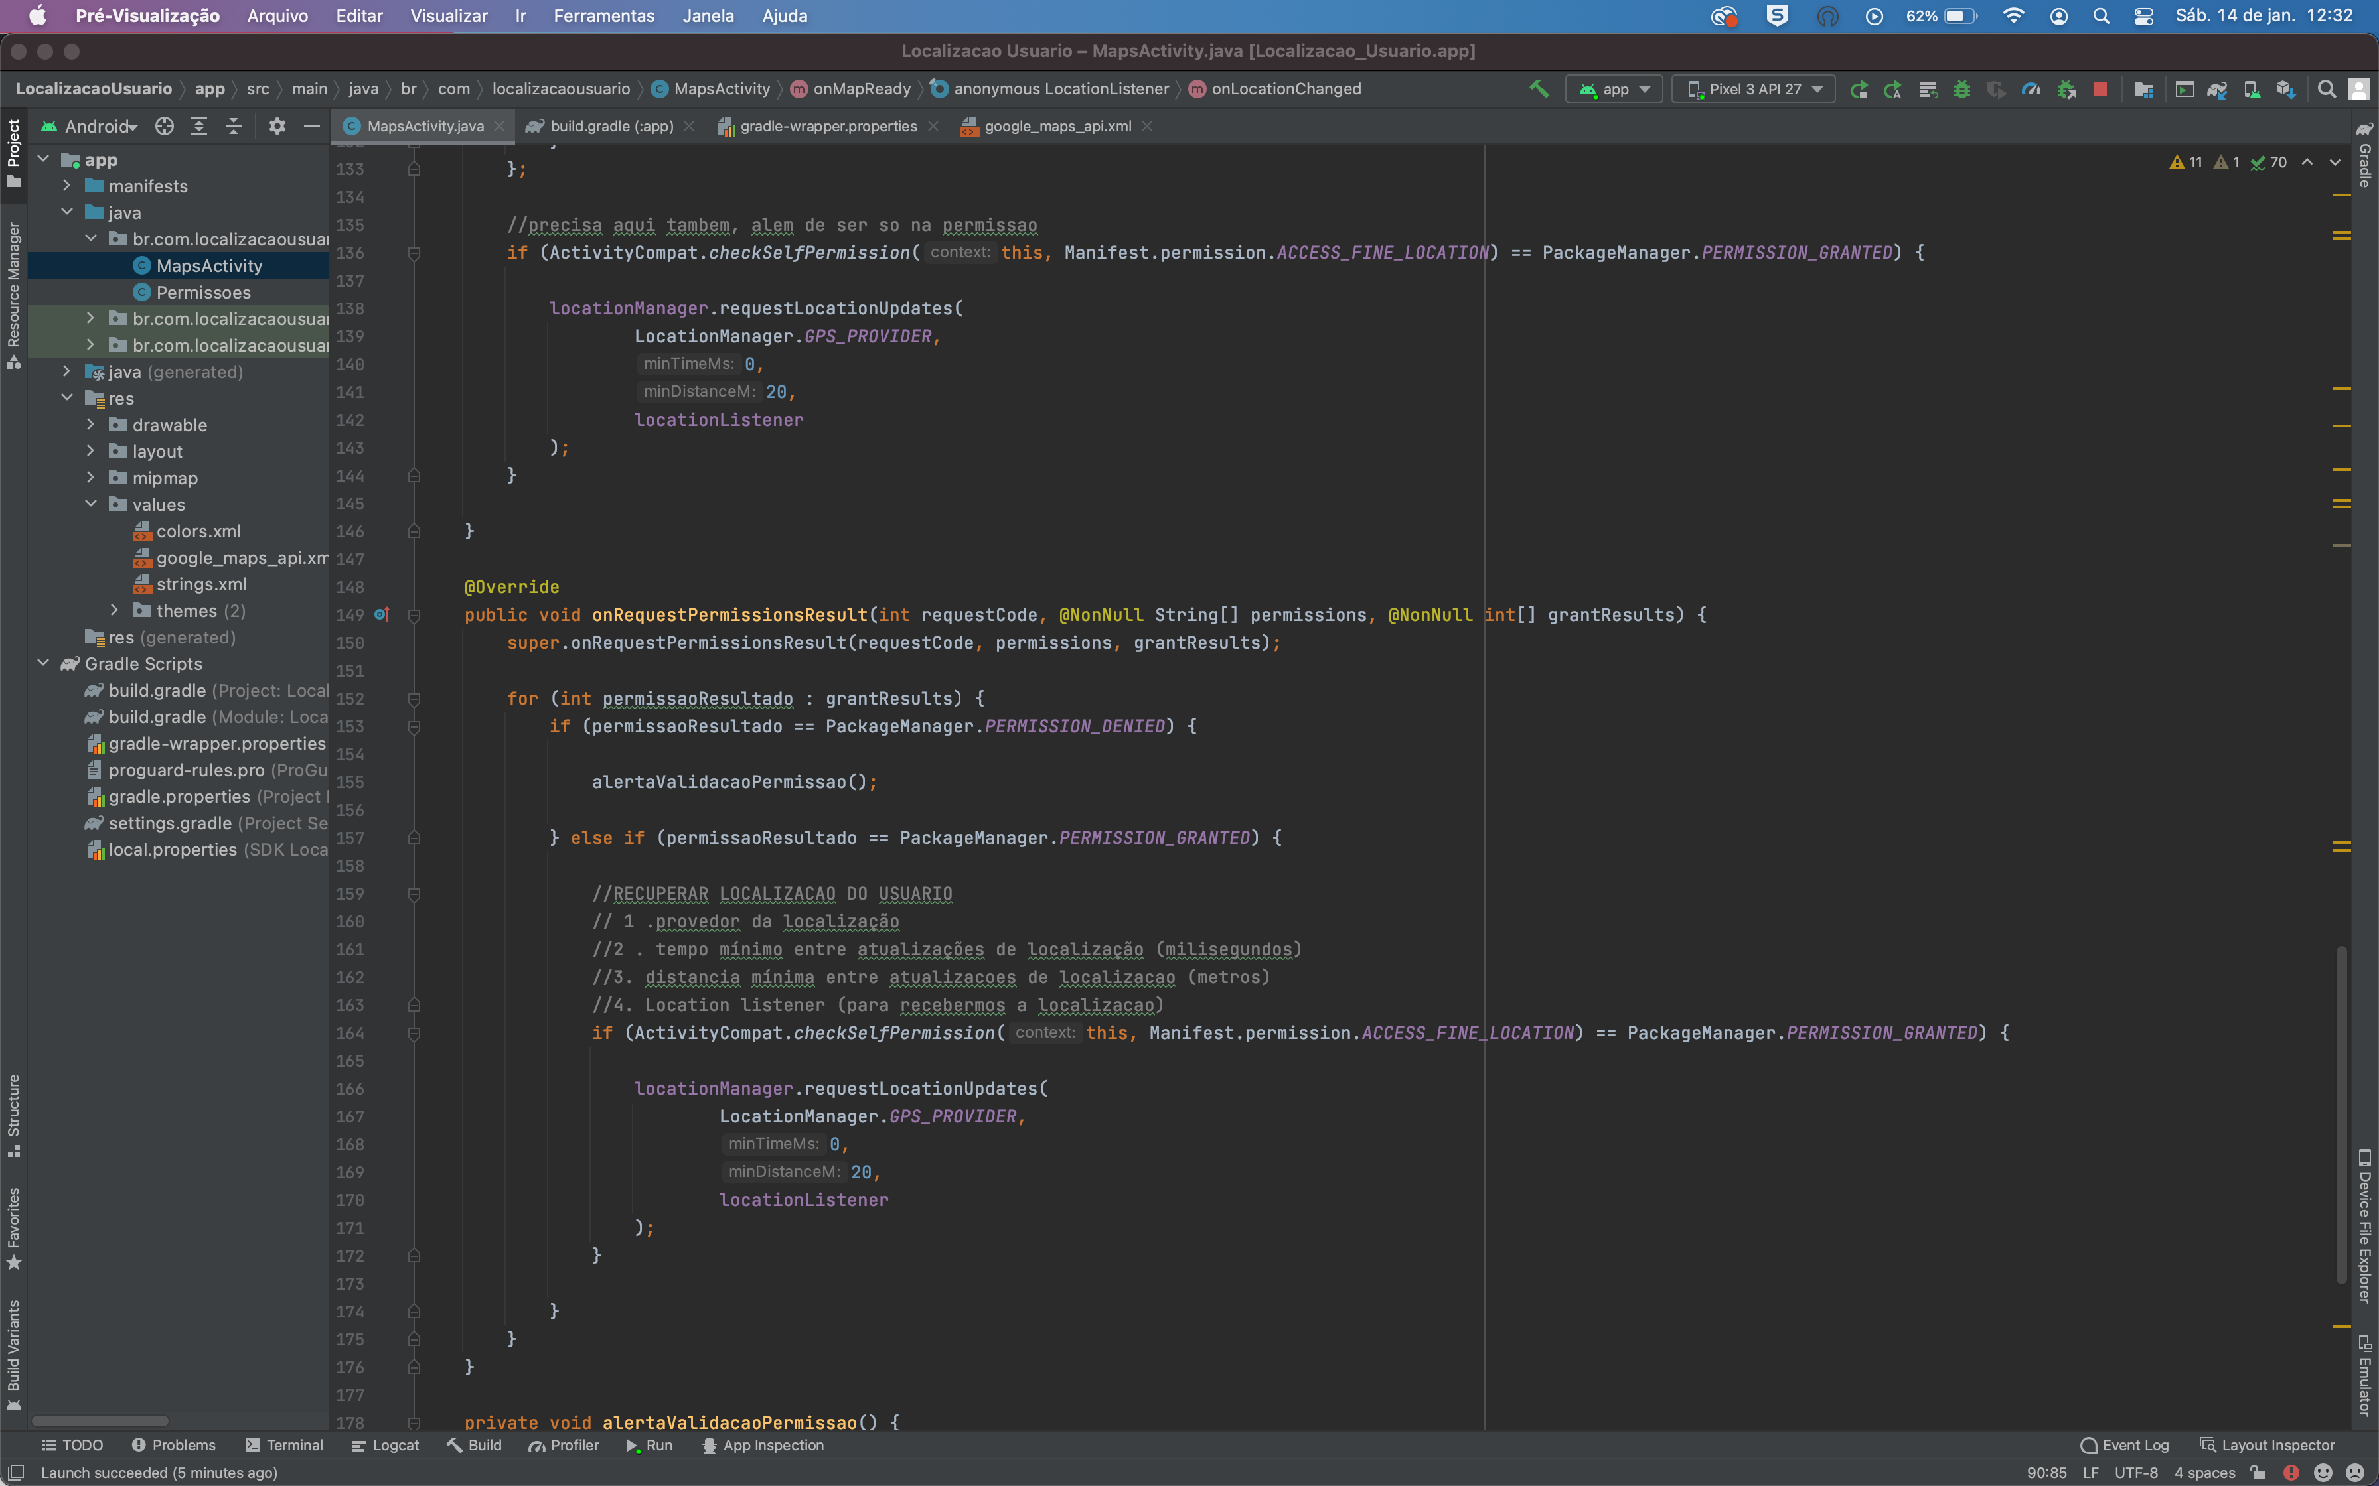Sync project with Gradle files icon

click(x=2218, y=88)
